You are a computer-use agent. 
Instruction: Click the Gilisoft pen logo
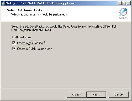click(123, 12)
